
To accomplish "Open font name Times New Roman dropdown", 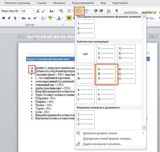I will (20, 11).
